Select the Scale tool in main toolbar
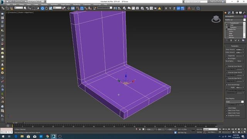The height and width of the screenshot is (139, 247). tap(51, 8)
